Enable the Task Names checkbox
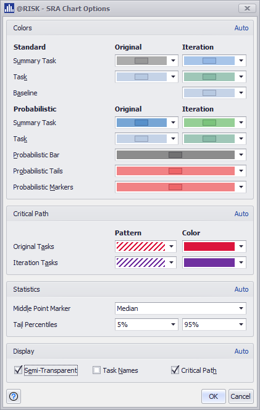This screenshot has width=260, height=410. 96,370
